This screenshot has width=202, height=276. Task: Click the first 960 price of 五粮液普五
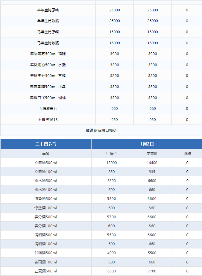[115, 108]
